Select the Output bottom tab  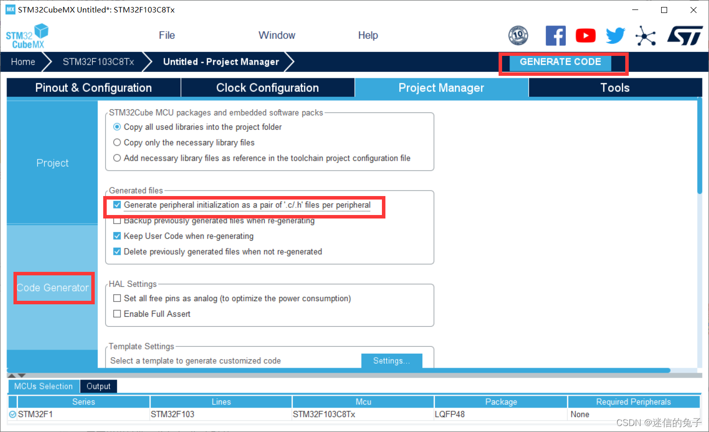point(98,386)
